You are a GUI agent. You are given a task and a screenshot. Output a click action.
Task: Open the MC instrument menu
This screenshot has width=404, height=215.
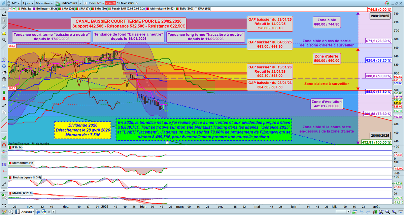16,3
